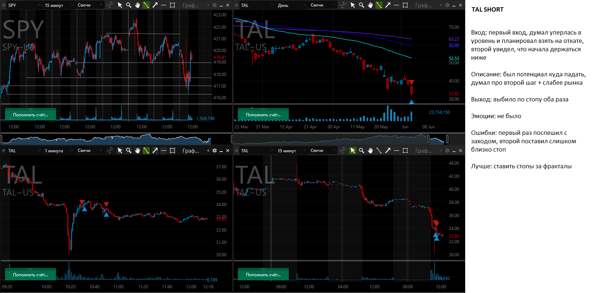Screen dimensions: 598x293
Task: Select trend line tool in TAL daily chart
Action: [x=379, y=5]
